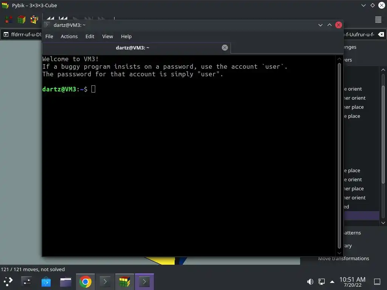Viewport: 387px width, 290px height.
Task: Open the network icon in system tray
Action: [x=321, y=282]
